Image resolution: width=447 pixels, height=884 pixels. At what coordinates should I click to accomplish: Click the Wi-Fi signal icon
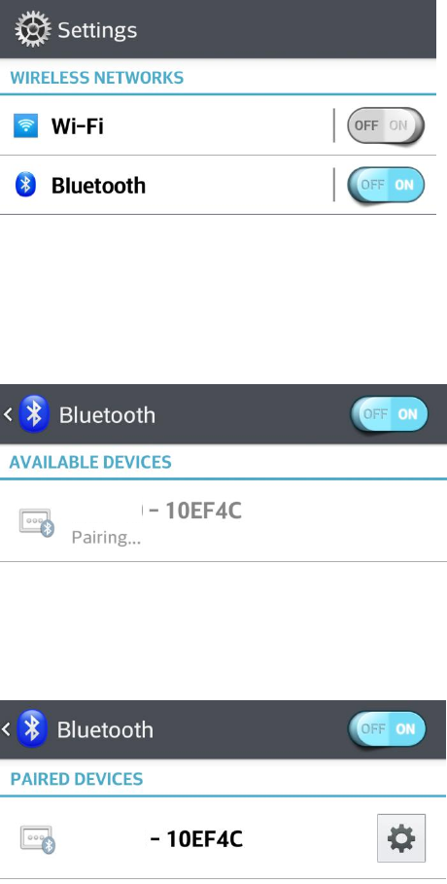click(x=26, y=125)
